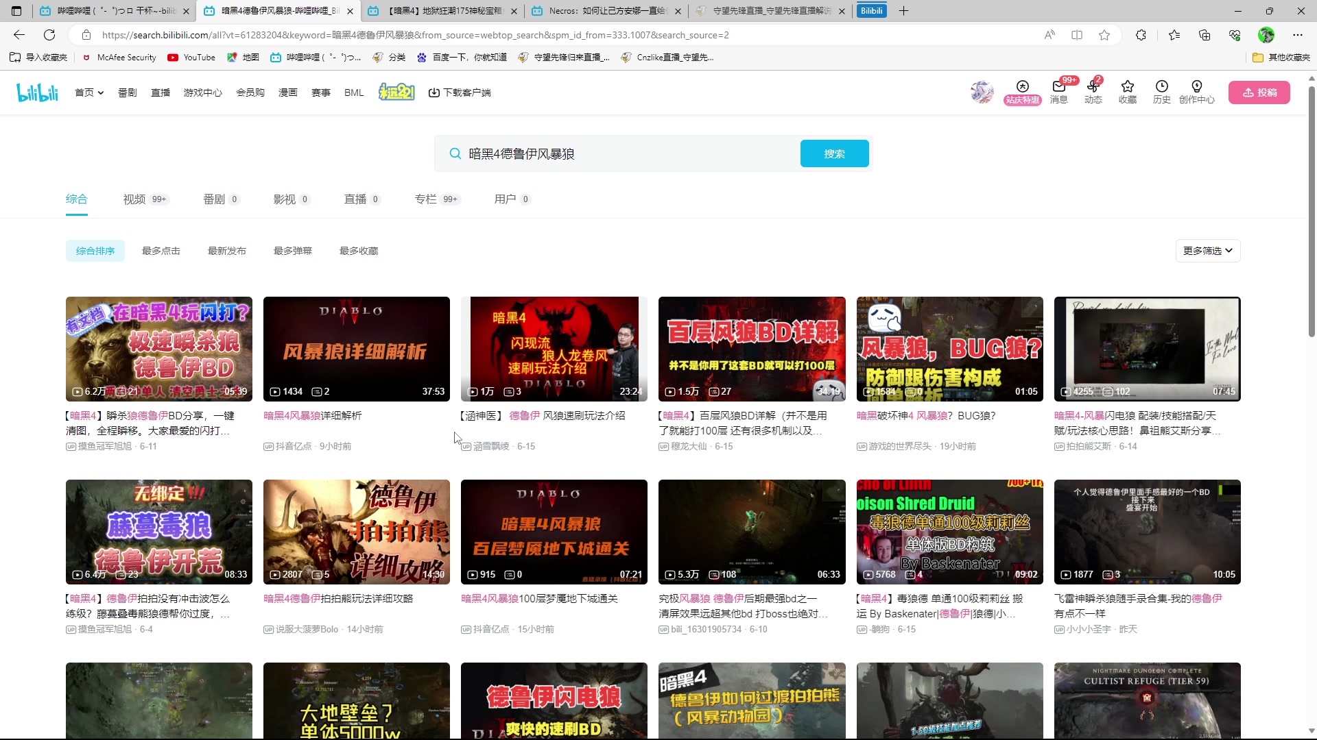Select the 最多收藏 sort option

point(357,250)
